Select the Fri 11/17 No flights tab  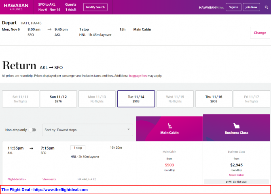coord(252,99)
